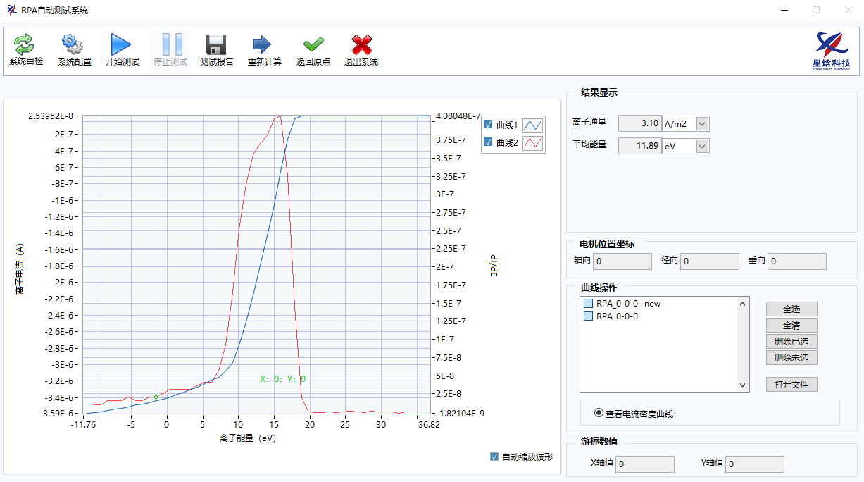
Task: Disable the 自动缩放波形 auto-scale checkbox
Action: click(x=494, y=457)
